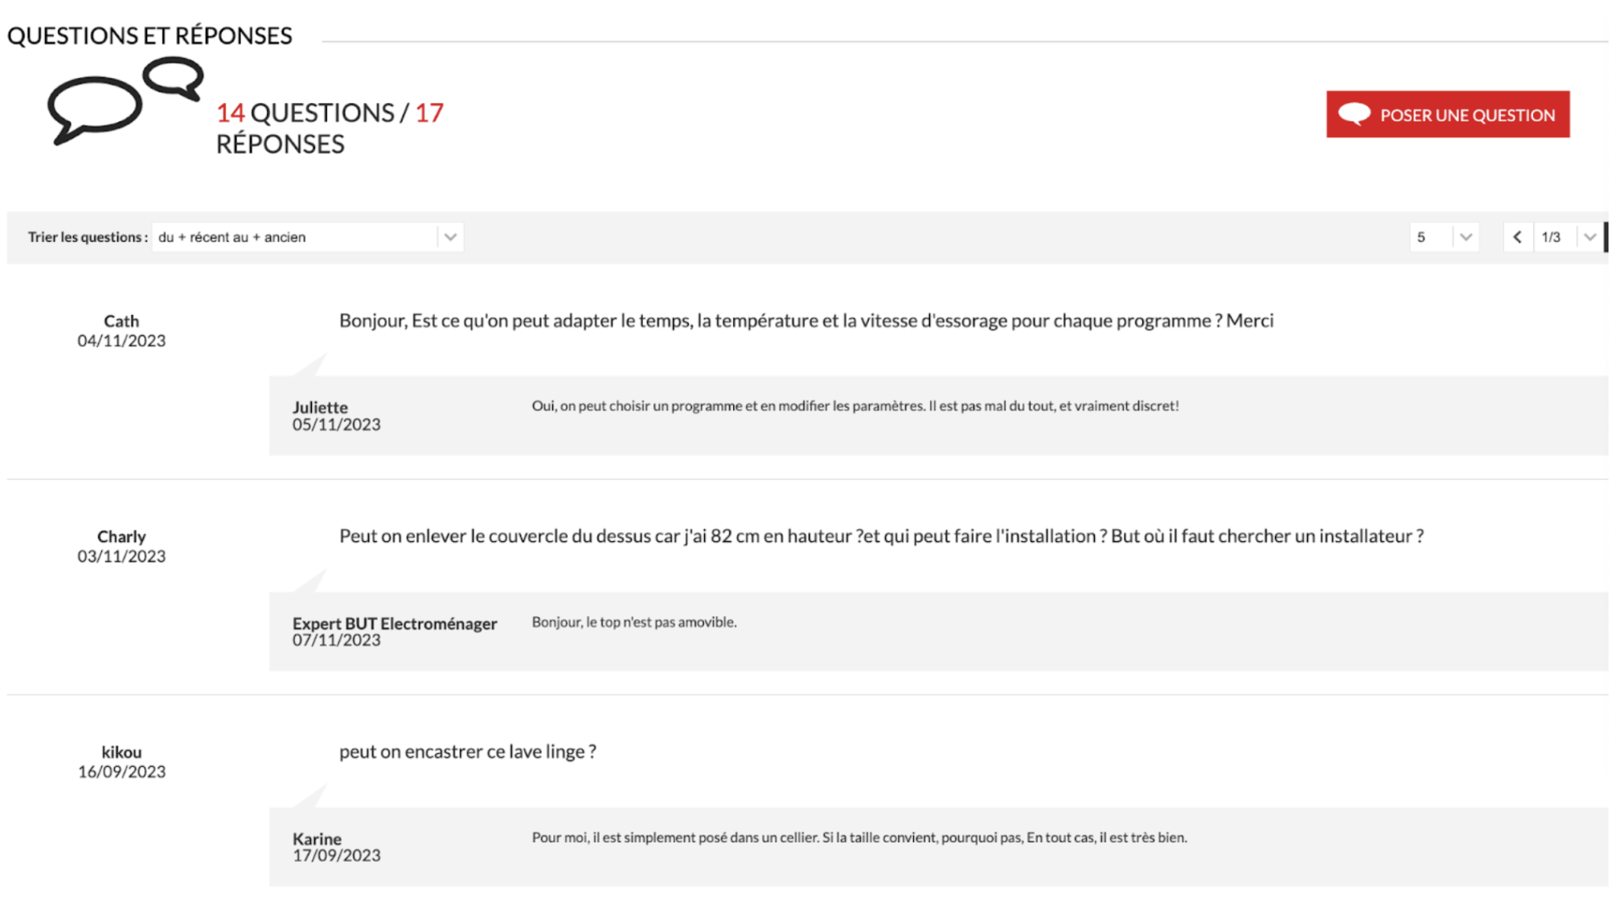Click kikou's question about encastrer le lave linge
Image resolution: width=1619 pixels, height=910 pixels.
click(x=467, y=751)
